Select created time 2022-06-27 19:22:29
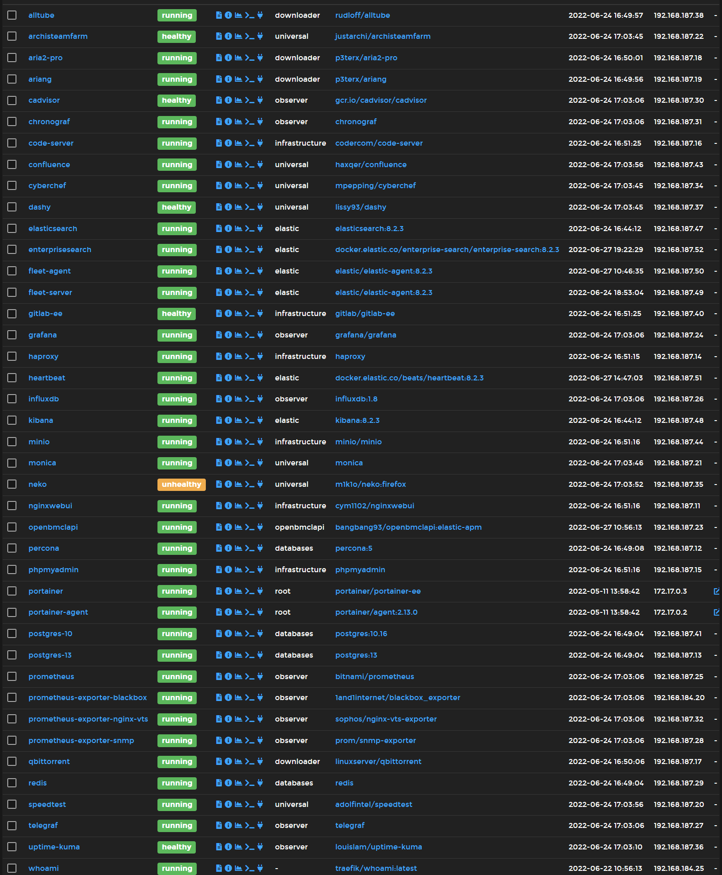The height and width of the screenshot is (875, 722). coord(606,249)
